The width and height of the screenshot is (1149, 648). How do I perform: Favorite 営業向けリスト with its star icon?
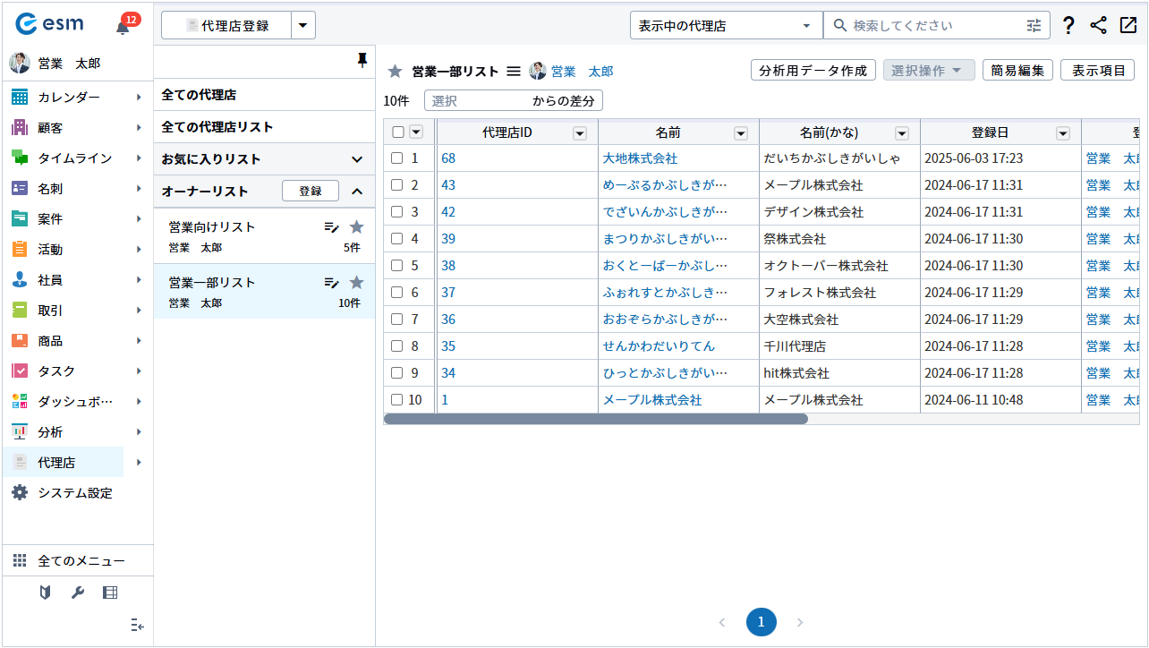coord(356,227)
